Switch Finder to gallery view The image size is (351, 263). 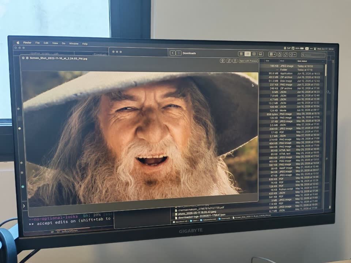tap(260, 54)
